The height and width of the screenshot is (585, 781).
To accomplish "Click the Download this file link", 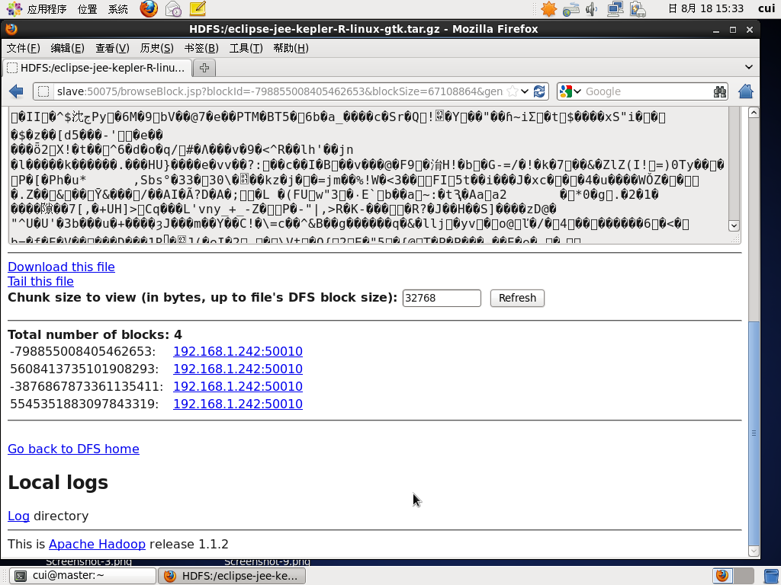I will (61, 267).
